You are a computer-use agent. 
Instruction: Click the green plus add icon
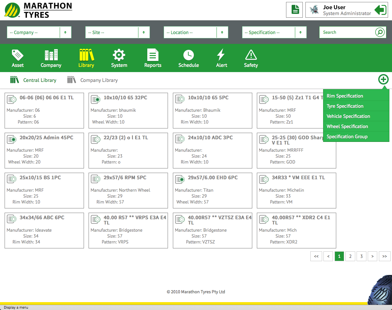383,80
